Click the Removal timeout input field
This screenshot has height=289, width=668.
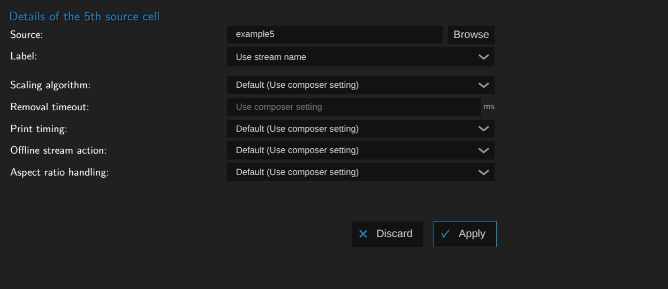[x=354, y=107]
